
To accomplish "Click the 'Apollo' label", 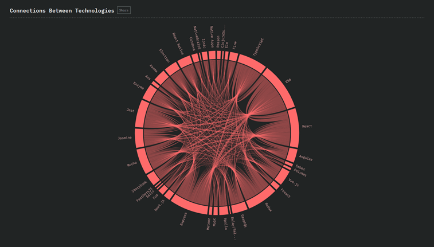I will pyautogui.click(x=225, y=224).
